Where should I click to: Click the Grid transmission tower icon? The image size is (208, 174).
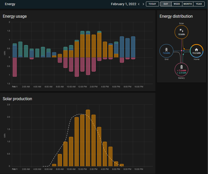tap(166, 49)
